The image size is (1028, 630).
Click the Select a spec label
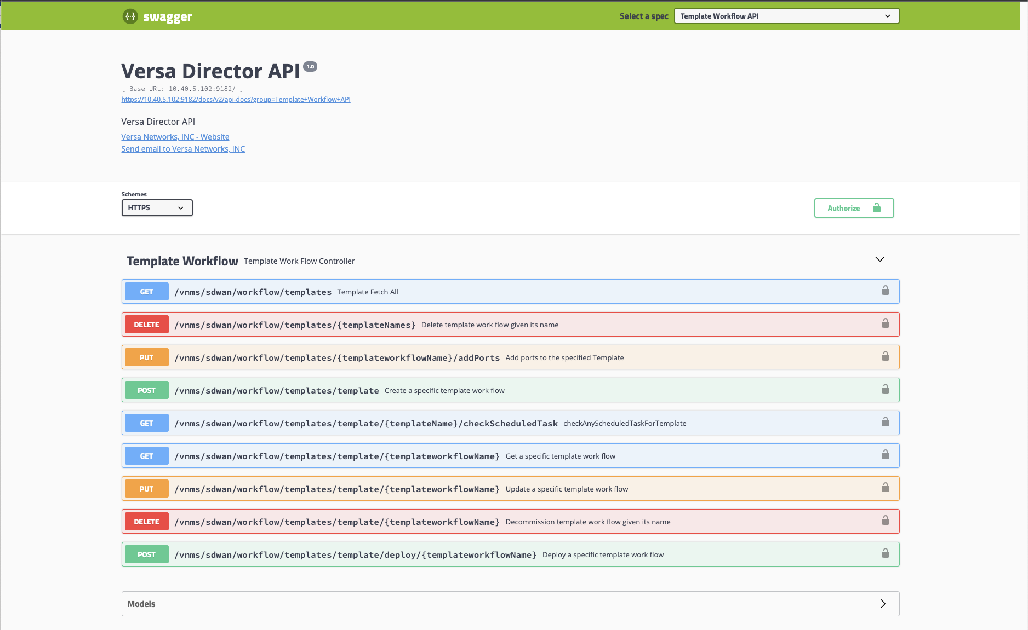pos(644,16)
